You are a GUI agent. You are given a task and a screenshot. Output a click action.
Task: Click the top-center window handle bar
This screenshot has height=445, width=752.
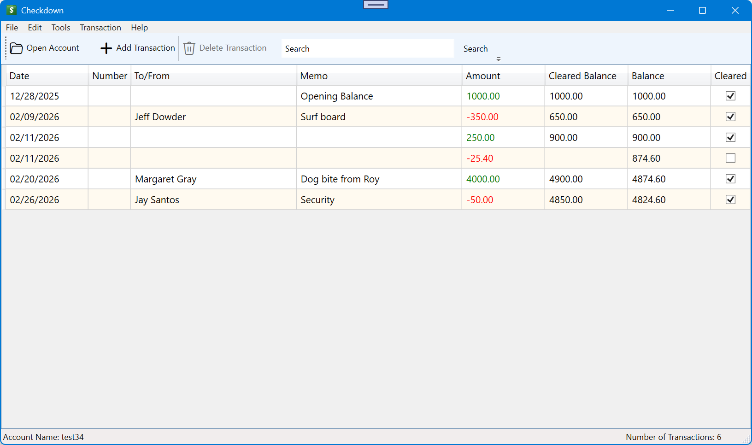376,5
